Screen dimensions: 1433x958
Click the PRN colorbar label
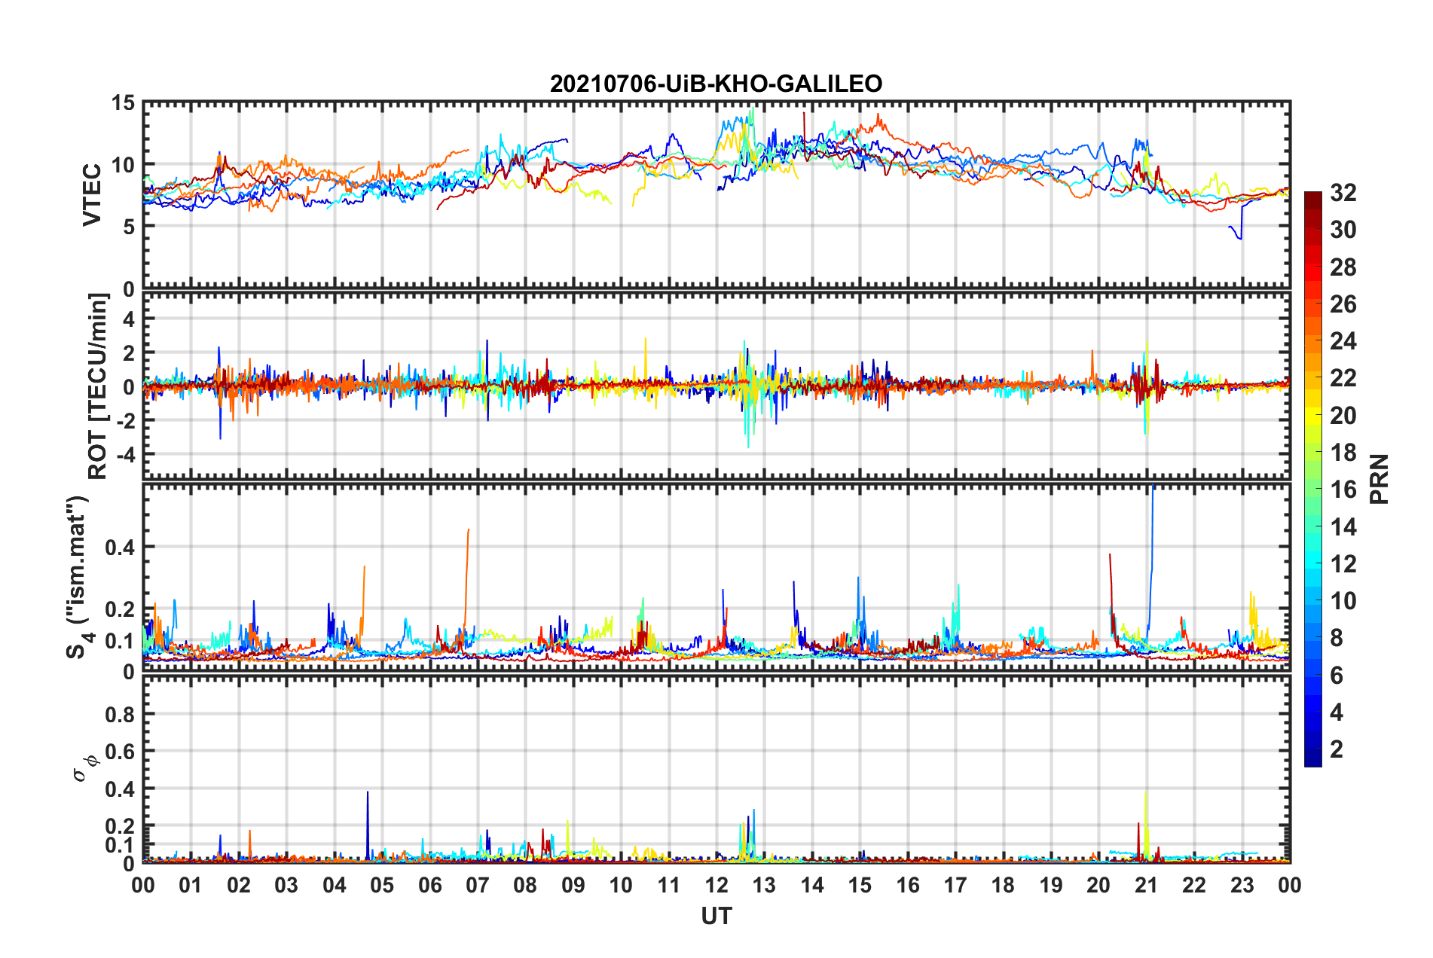click(x=1379, y=479)
